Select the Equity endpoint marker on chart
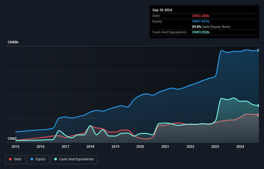This screenshot has height=169, width=264. coord(259,50)
